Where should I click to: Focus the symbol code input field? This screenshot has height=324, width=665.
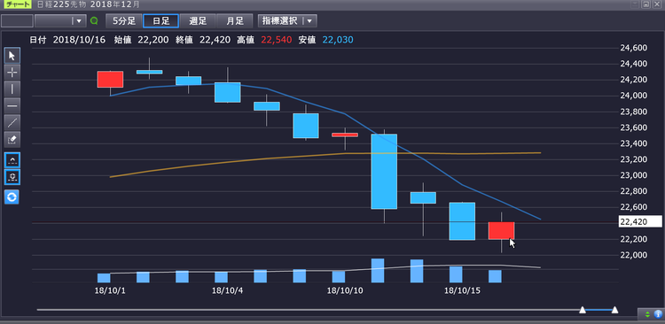pyautogui.click(x=17, y=20)
